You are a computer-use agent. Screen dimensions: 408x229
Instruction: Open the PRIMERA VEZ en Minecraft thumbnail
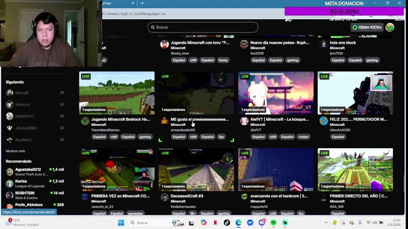[x=117, y=170]
